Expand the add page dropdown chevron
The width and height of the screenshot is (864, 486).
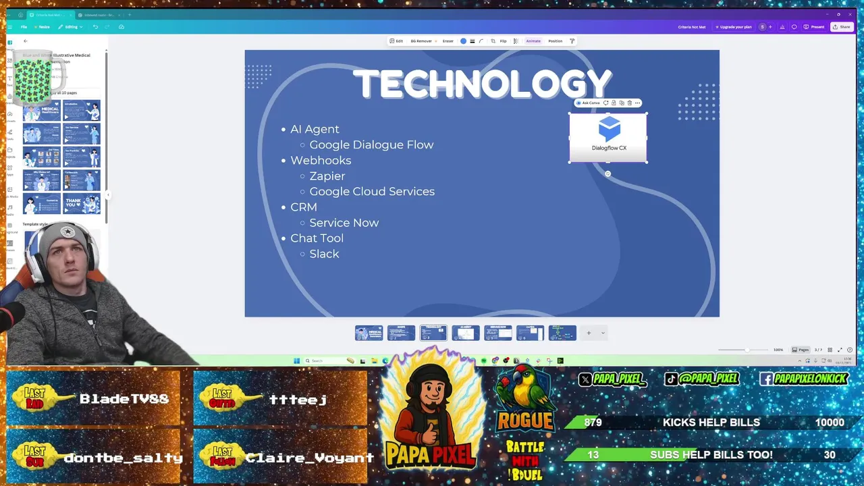click(603, 333)
